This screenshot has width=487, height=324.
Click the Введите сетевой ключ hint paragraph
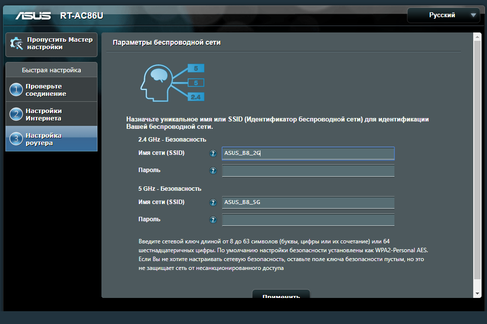coord(283,255)
